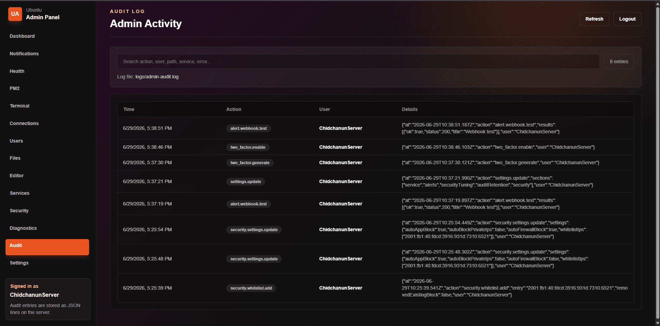Viewport: 660px width, 326px height.
Task: Select the settings.update action tag
Action: [246, 182]
